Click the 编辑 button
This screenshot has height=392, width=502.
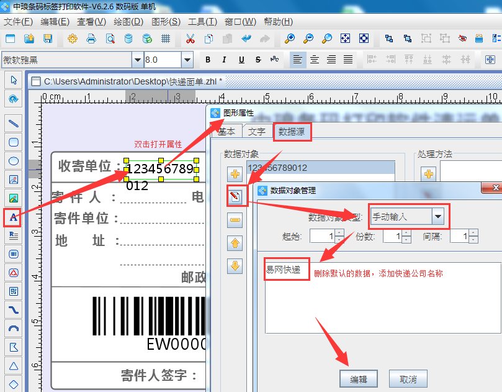pos(359,379)
